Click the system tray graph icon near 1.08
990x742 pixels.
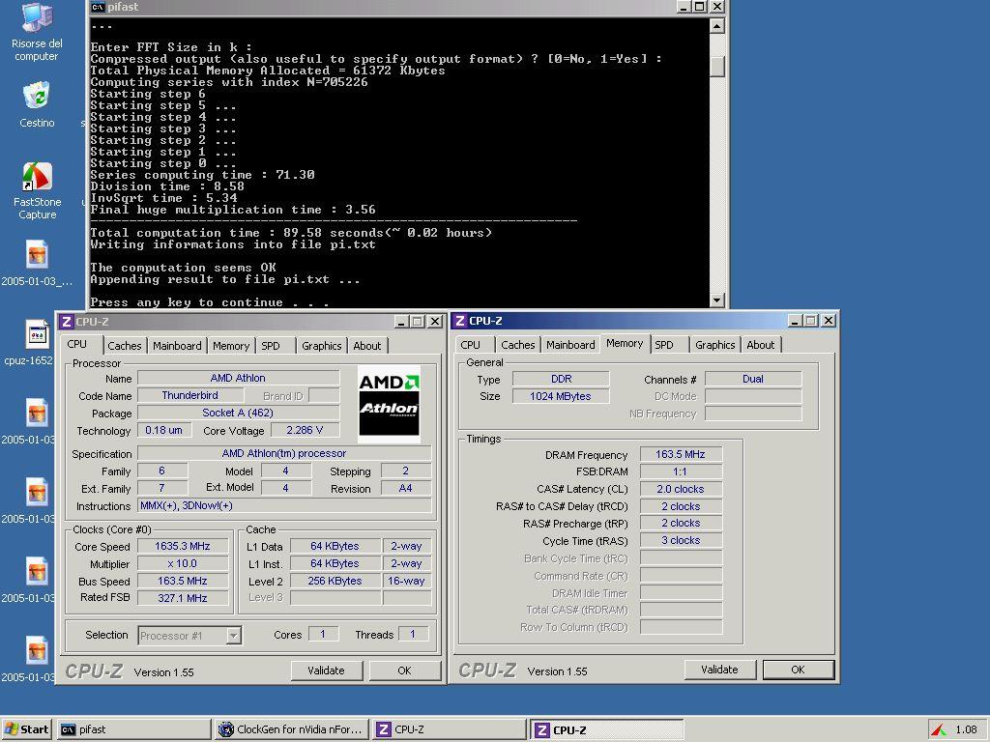pyautogui.click(x=938, y=729)
